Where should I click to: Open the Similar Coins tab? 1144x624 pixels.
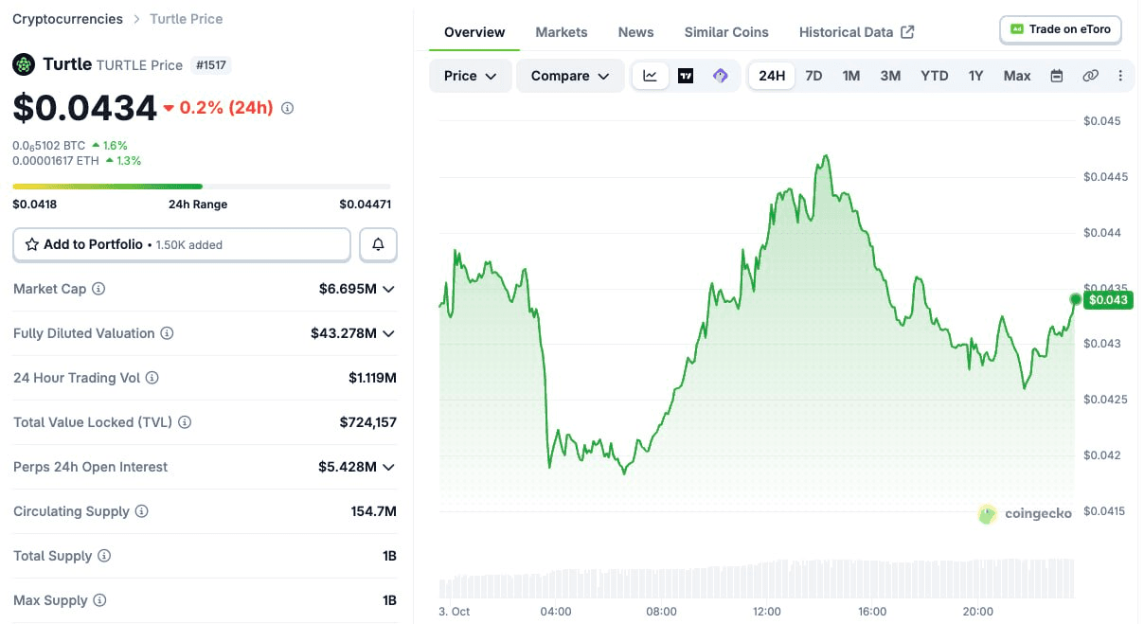click(726, 32)
